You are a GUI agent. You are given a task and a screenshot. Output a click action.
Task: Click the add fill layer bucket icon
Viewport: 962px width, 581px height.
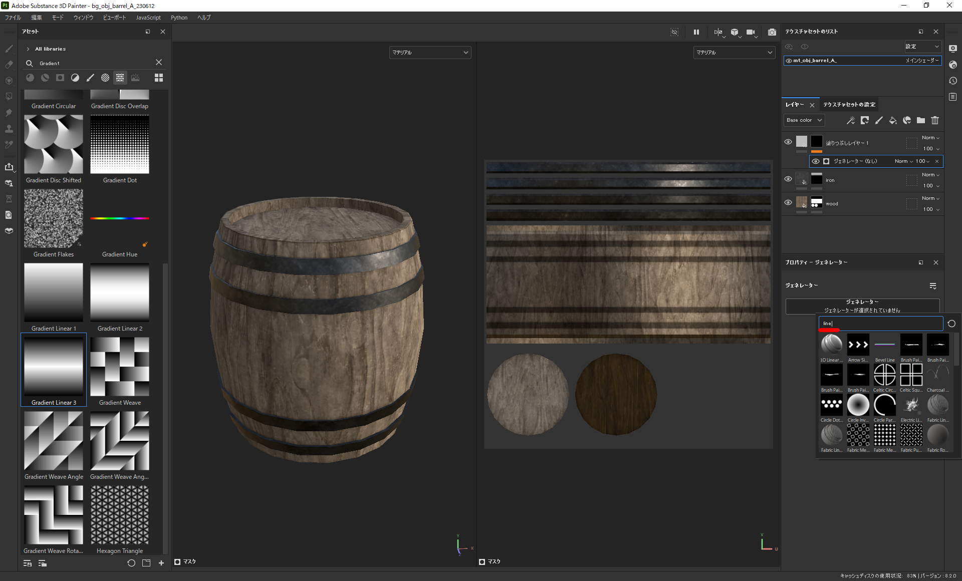892,120
